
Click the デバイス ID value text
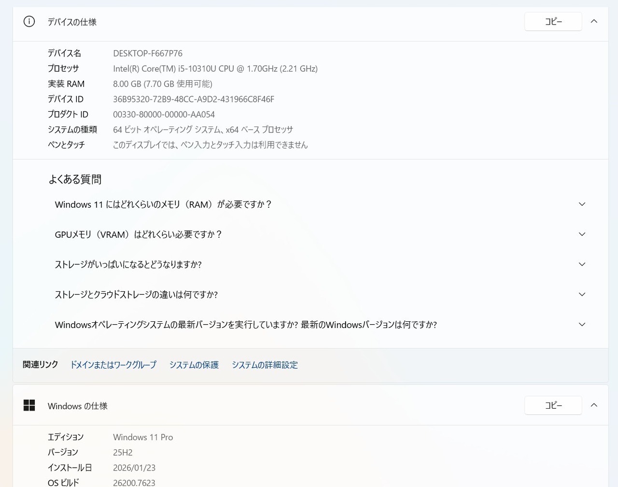pyautogui.click(x=194, y=99)
